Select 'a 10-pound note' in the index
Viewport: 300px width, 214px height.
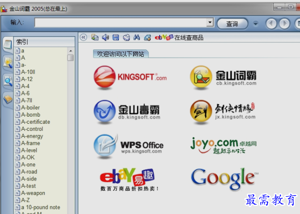[41, 207]
